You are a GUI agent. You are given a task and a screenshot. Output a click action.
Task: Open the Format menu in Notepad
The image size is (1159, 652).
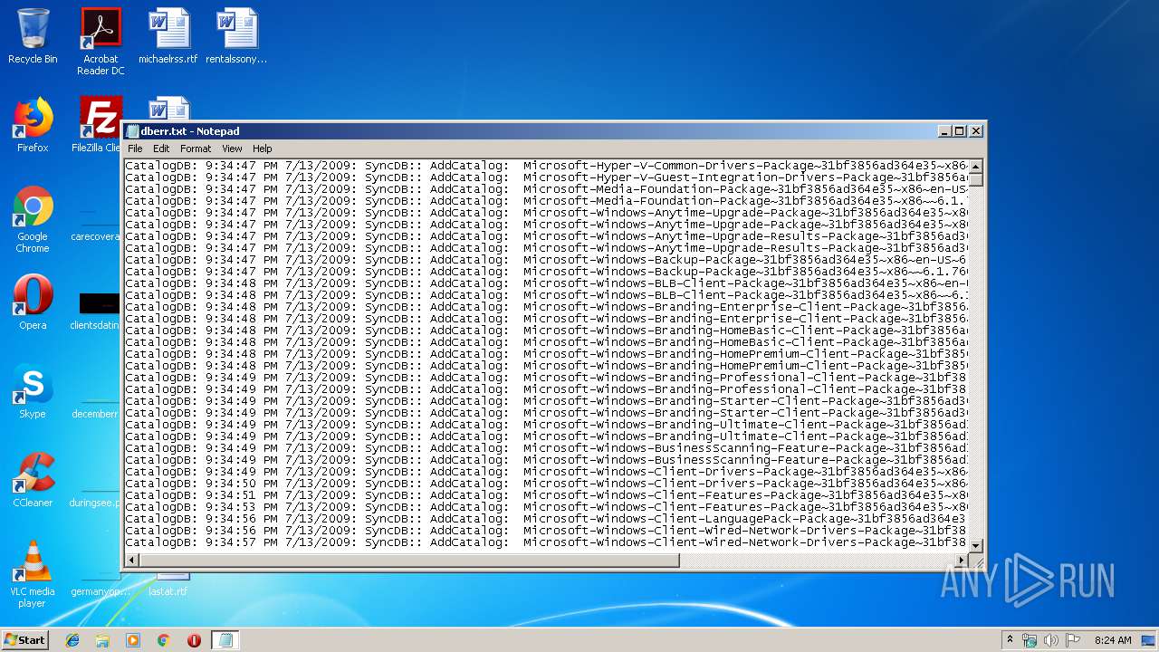pos(196,149)
